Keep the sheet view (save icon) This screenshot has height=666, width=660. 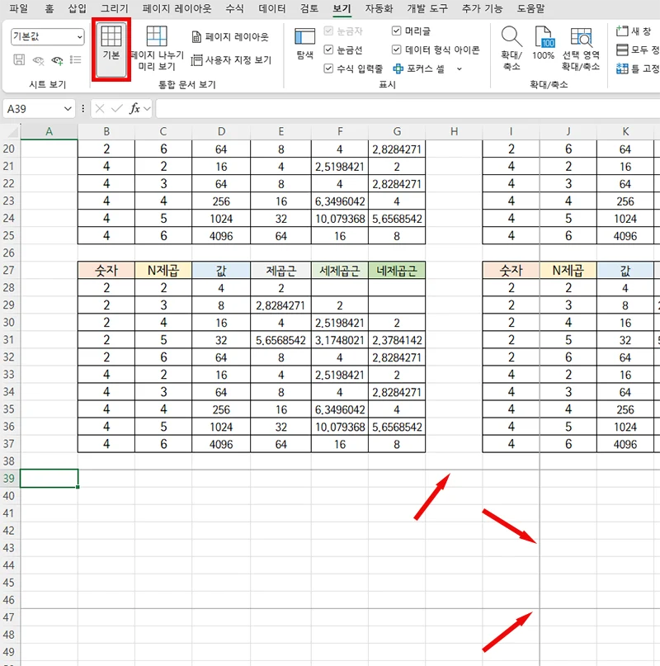(19, 60)
